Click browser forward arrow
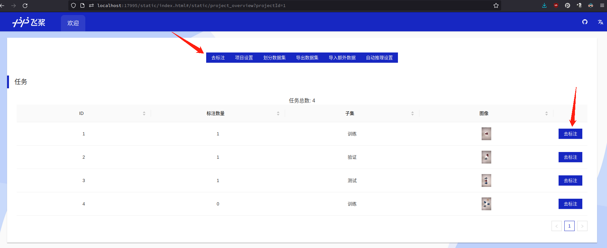 coord(13,5)
